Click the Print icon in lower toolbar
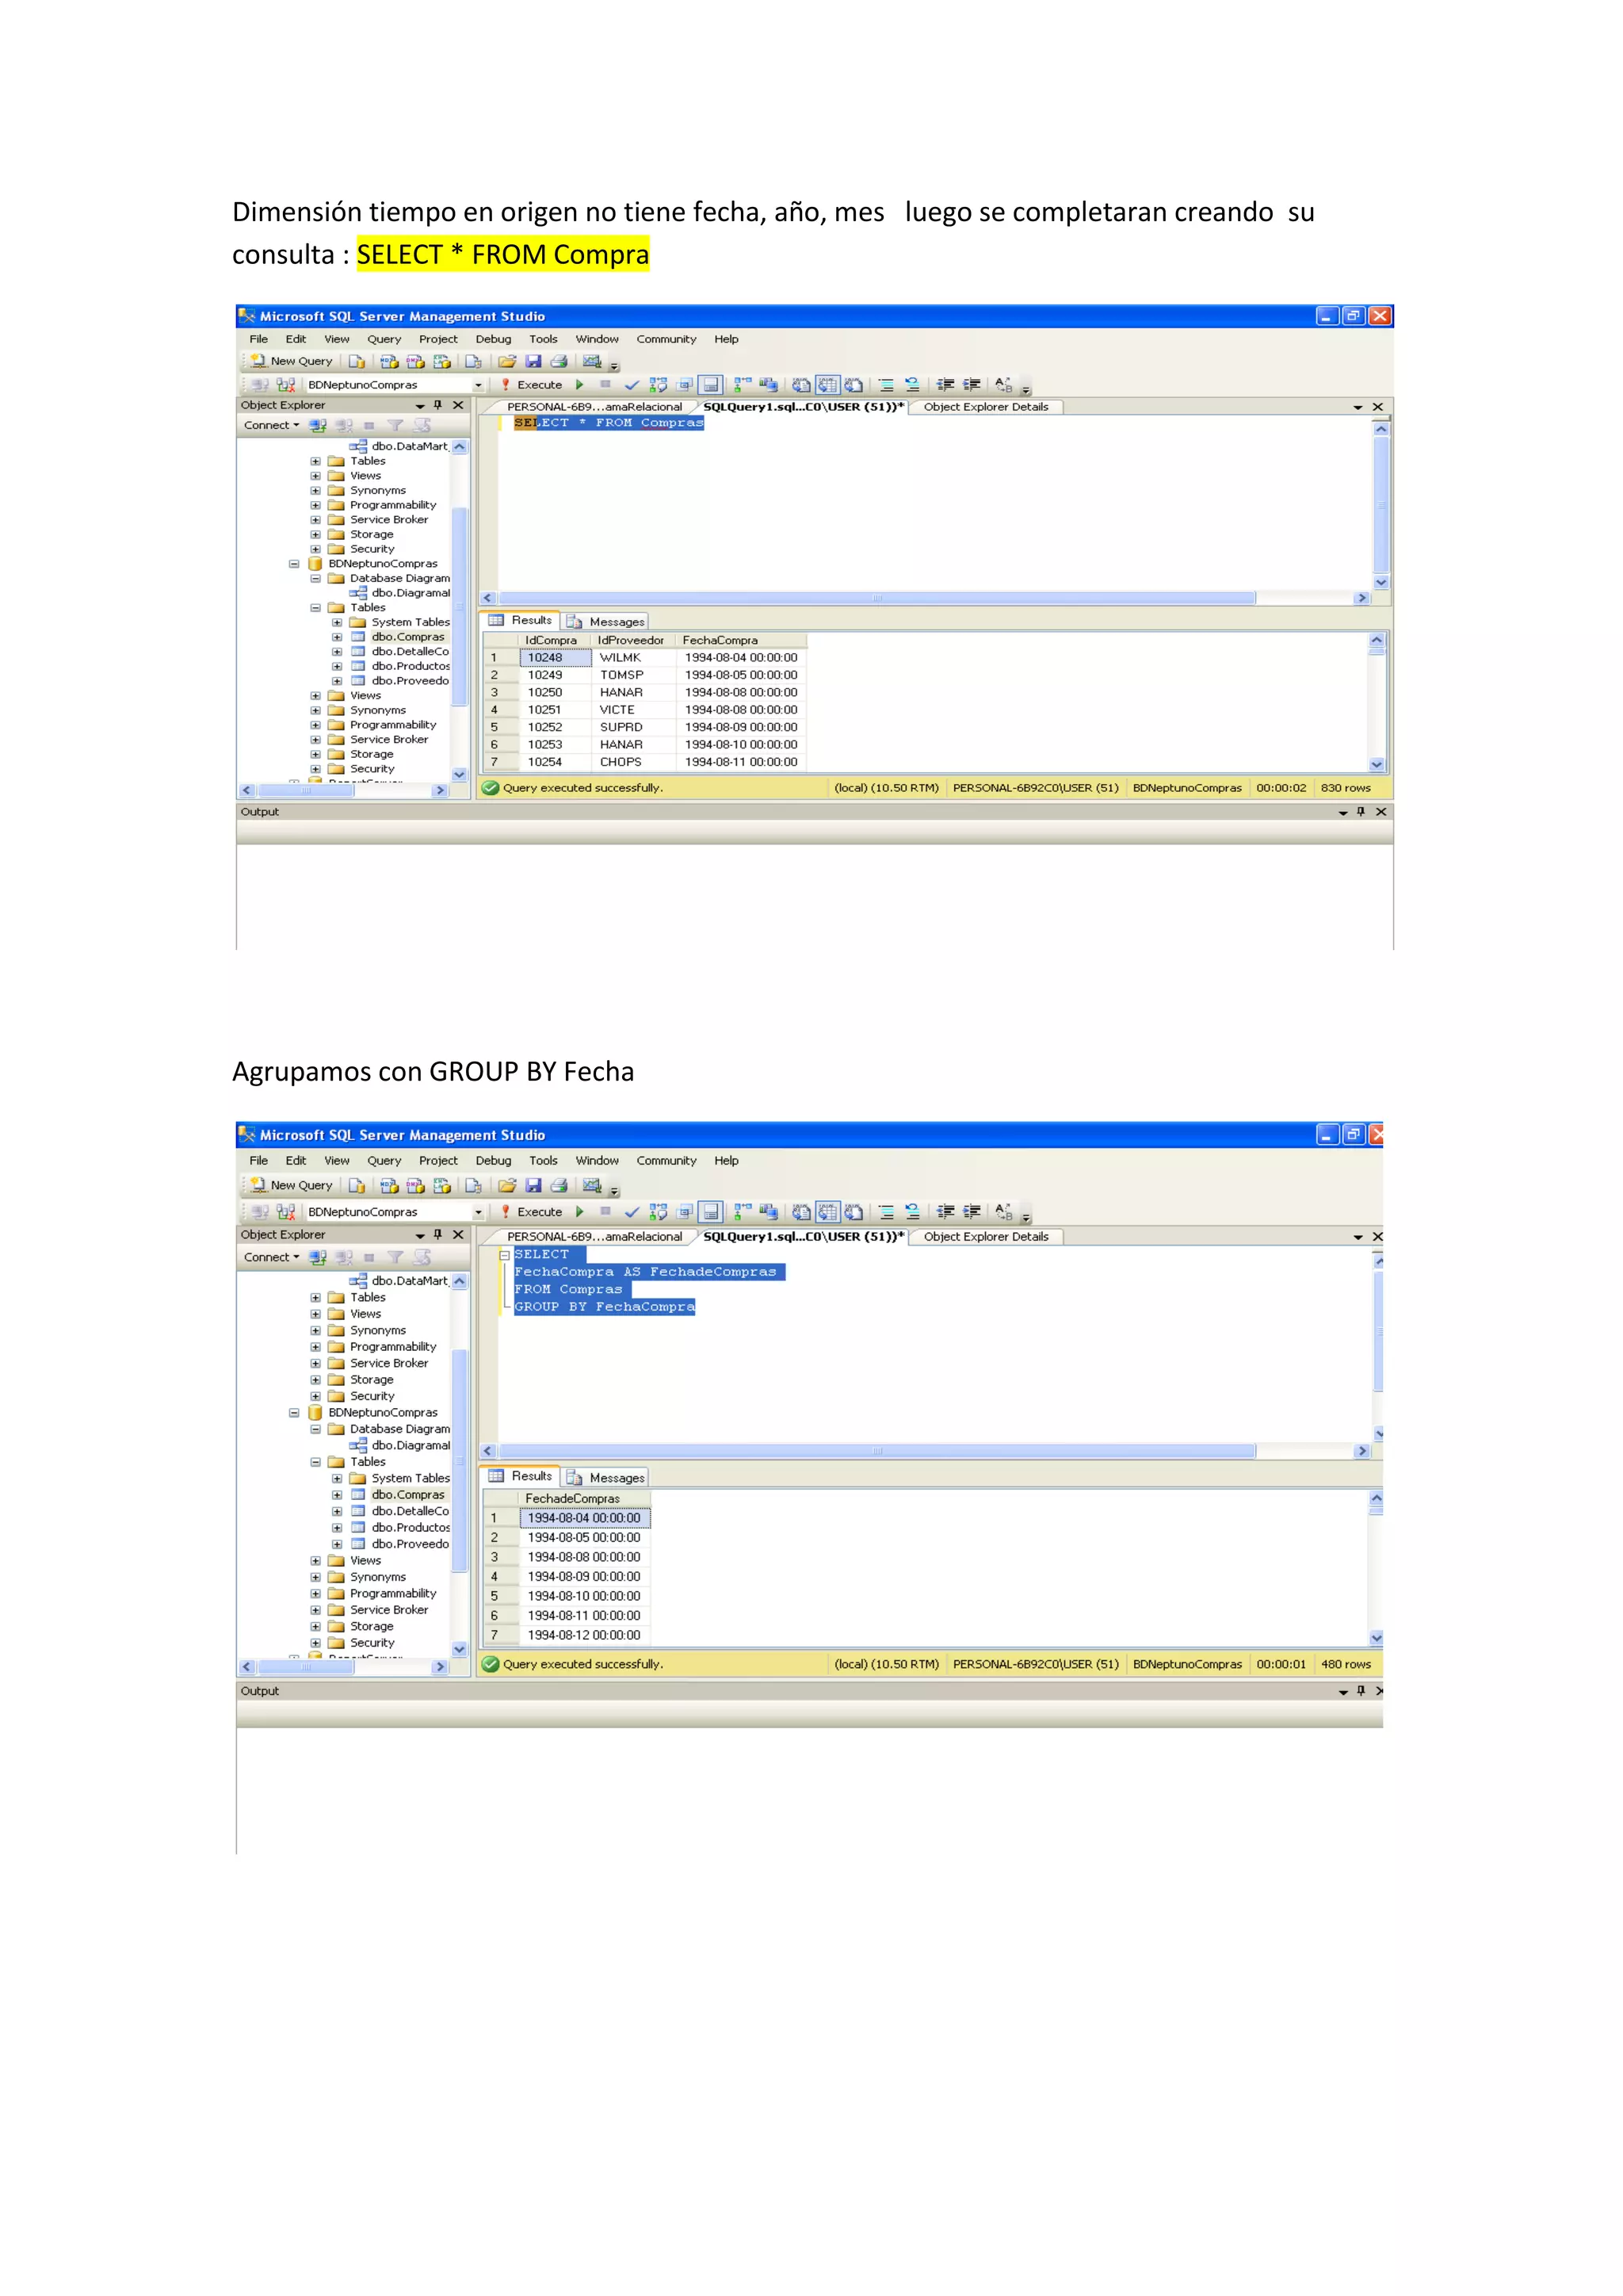 (559, 1185)
